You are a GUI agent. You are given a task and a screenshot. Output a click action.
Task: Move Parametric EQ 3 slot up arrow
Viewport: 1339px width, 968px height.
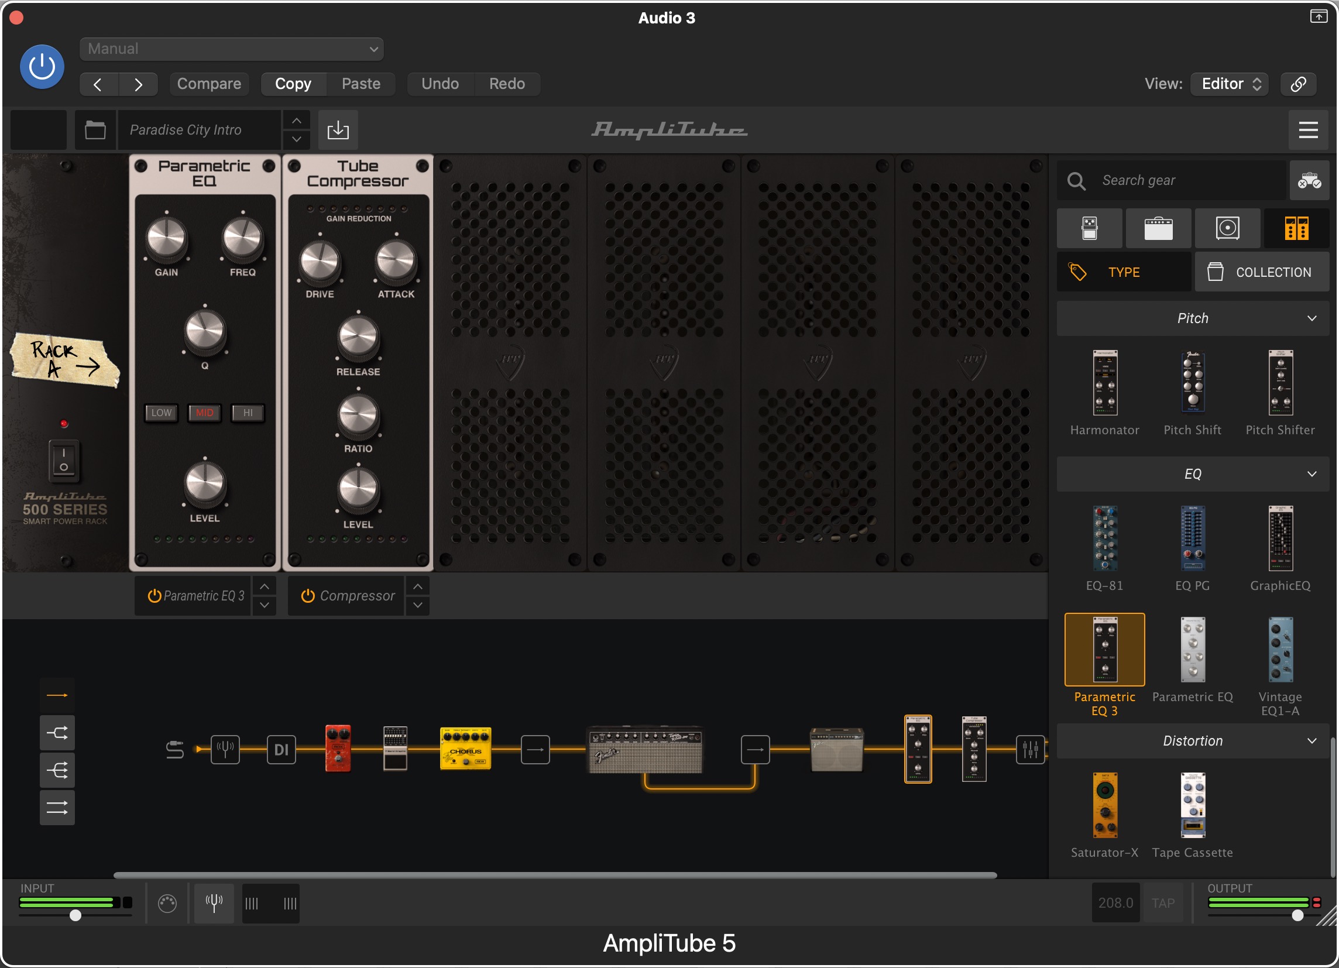coord(265,586)
